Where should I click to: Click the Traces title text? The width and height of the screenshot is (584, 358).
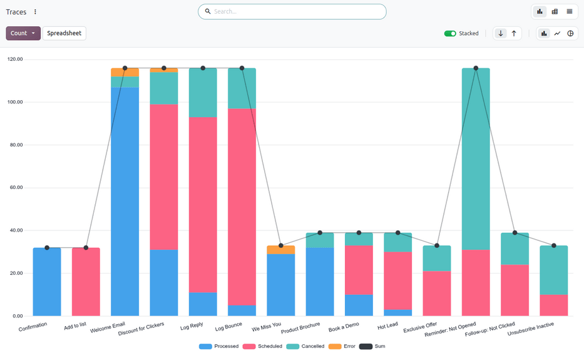(16, 12)
